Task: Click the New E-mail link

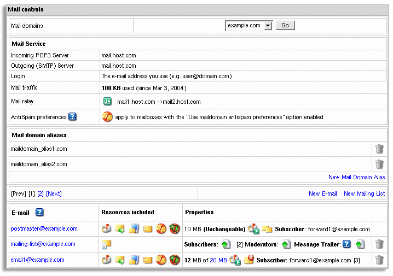Action: tap(322, 193)
